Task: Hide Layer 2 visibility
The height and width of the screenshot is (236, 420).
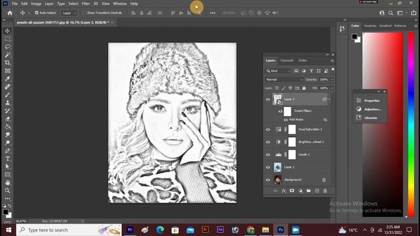Action: [268, 99]
